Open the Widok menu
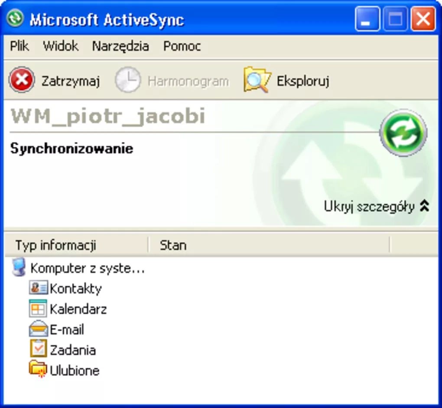The width and height of the screenshot is (442, 408). point(61,46)
